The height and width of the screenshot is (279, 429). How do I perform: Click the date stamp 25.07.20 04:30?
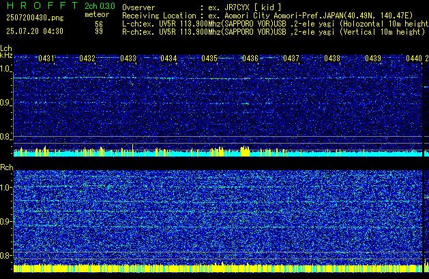pyautogui.click(x=35, y=31)
